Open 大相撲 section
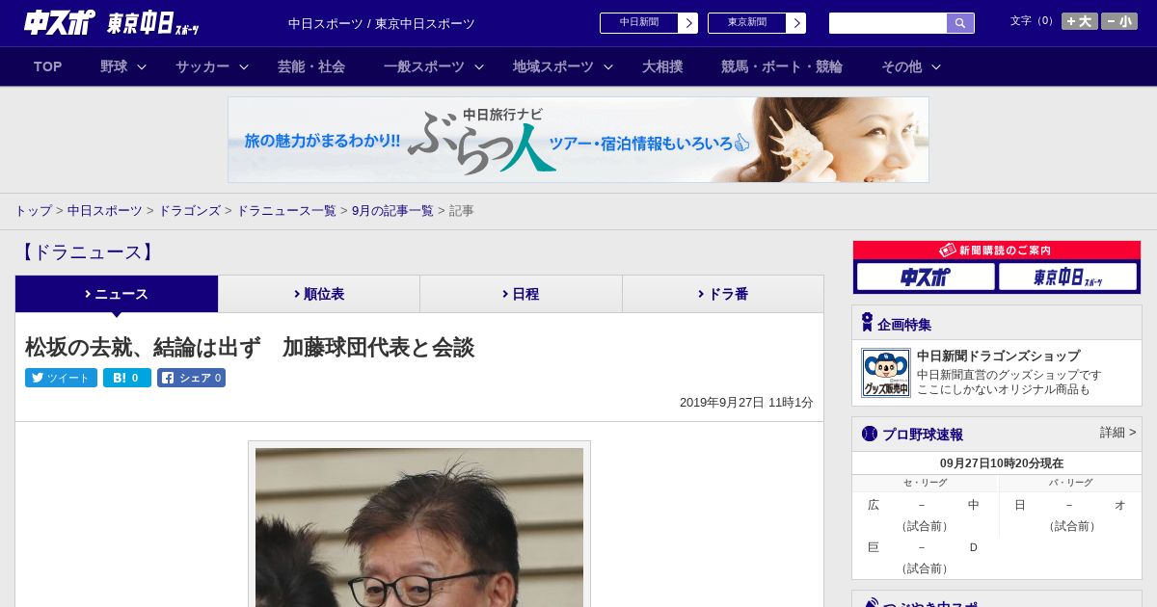Viewport: 1157px width, 607px height. pyautogui.click(x=662, y=66)
